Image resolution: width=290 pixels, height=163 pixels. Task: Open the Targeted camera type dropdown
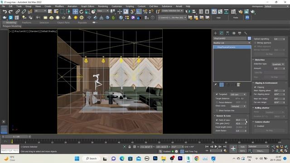(x=238, y=95)
